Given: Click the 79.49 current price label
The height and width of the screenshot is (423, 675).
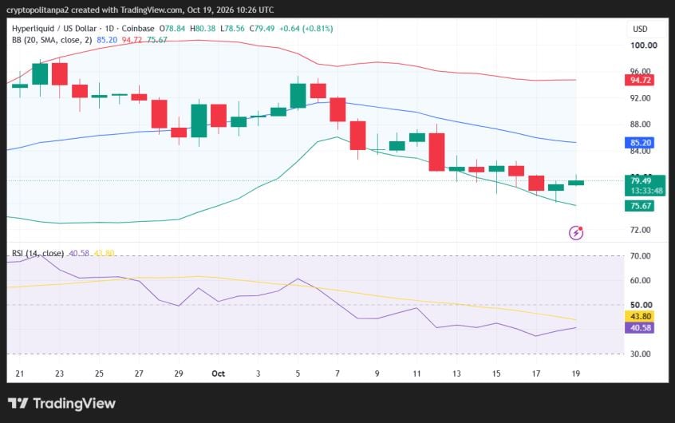Looking at the screenshot, I should (x=640, y=181).
